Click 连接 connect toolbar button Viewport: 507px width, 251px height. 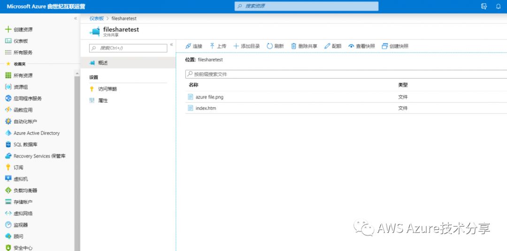coord(194,46)
